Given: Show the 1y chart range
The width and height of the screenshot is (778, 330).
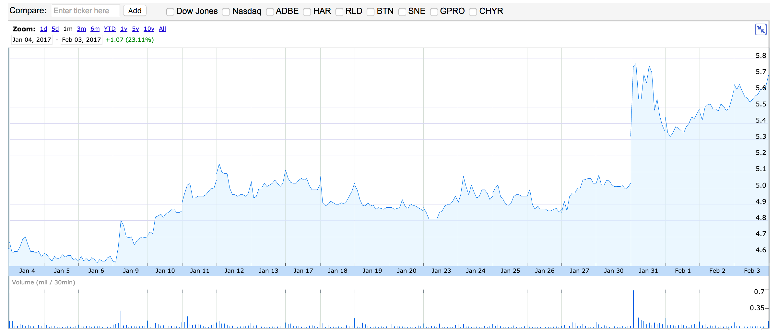Looking at the screenshot, I should (x=124, y=29).
